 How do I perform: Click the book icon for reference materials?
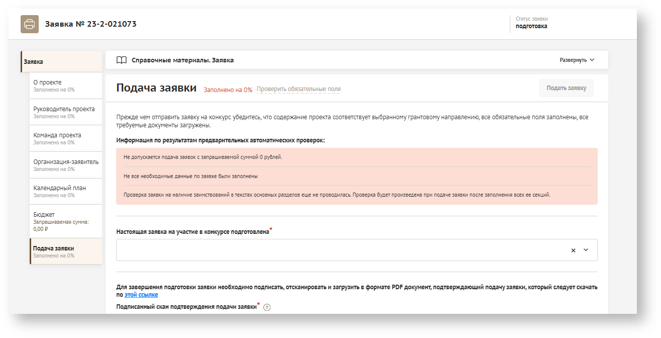pos(121,60)
